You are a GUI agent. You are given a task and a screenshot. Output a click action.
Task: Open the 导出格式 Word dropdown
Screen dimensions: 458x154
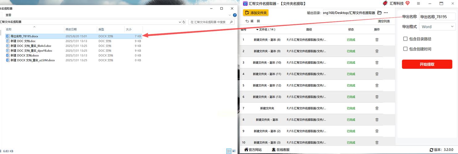[437, 27]
